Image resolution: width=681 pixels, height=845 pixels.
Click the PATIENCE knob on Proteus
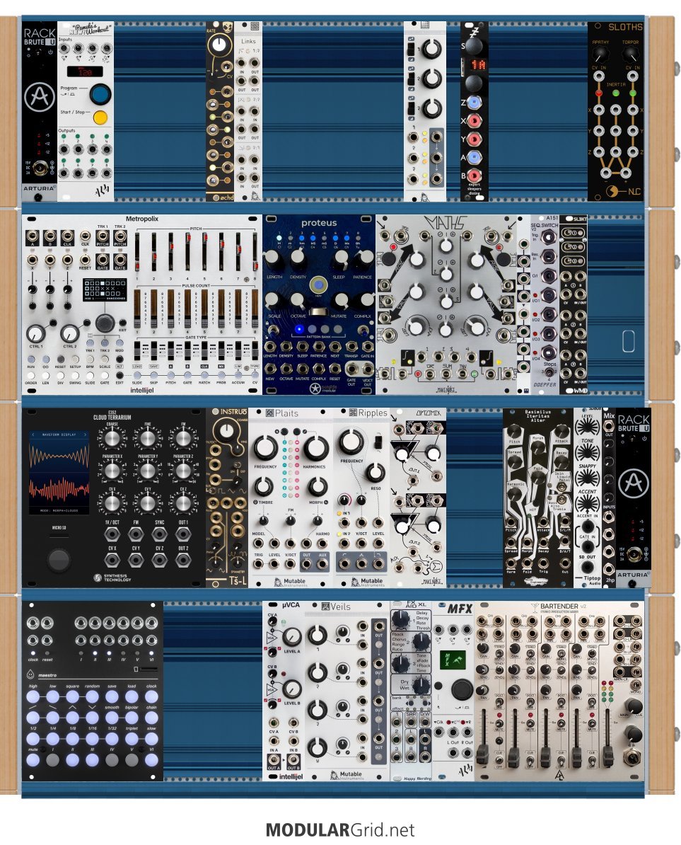tap(363, 261)
